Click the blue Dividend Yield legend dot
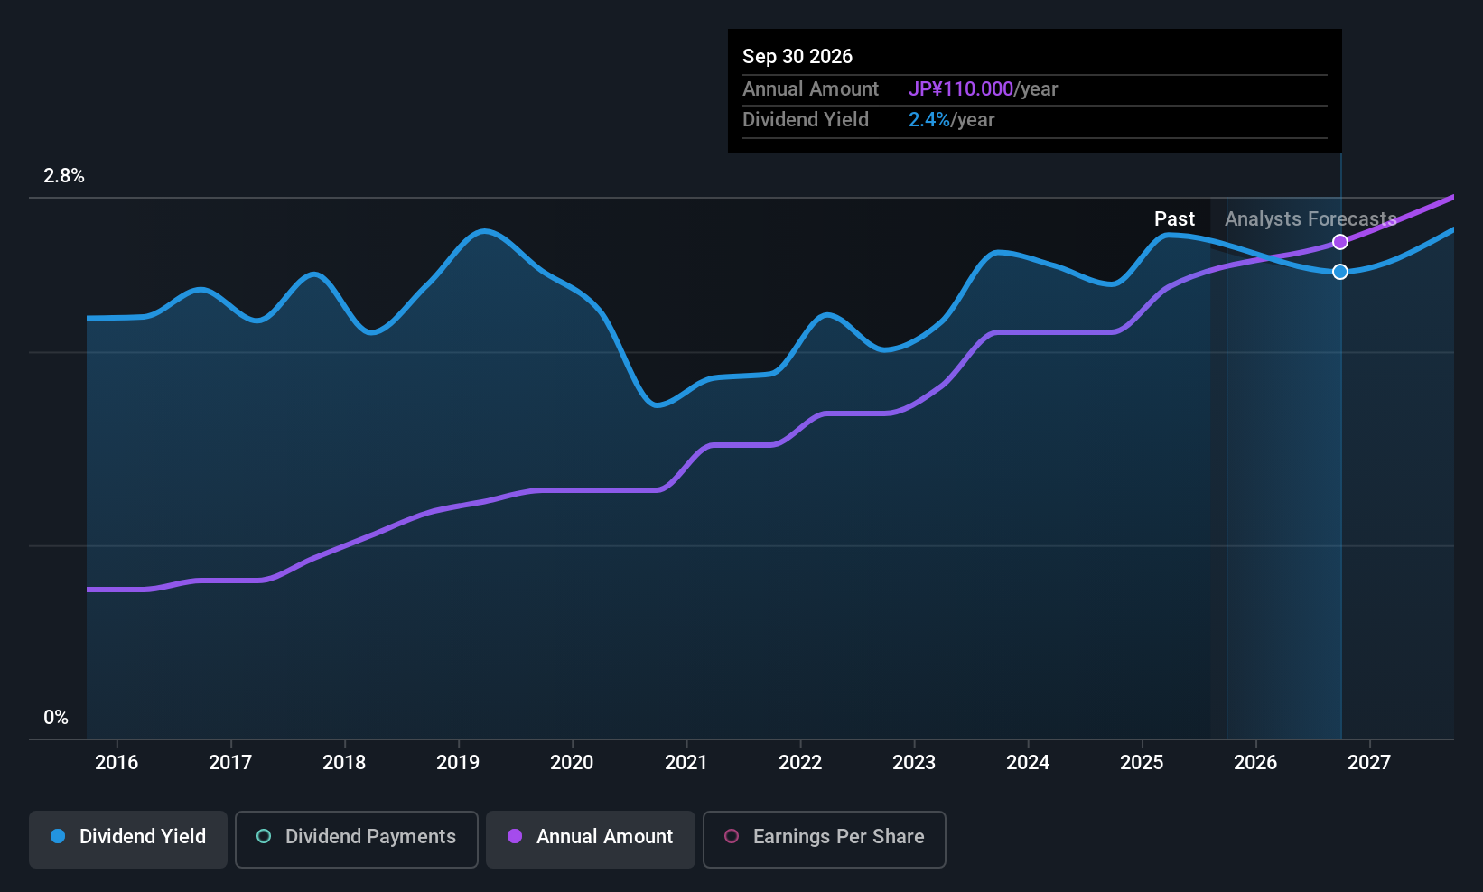The image size is (1483, 892). click(x=58, y=837)
